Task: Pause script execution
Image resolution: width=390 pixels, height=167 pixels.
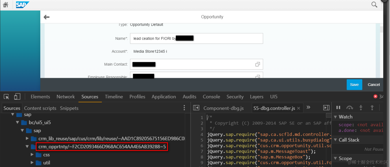Action: pos(338,108)
